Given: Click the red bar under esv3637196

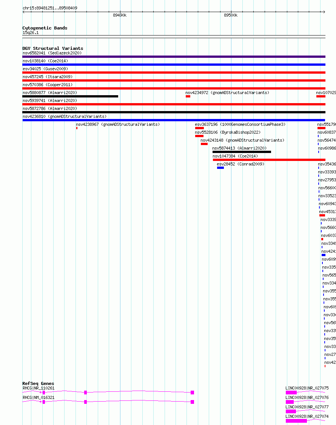Looking at the screenshot, I should (199, 128).
